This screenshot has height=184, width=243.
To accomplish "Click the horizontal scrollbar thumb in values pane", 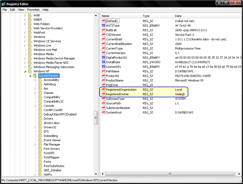I will click(169, 174).
